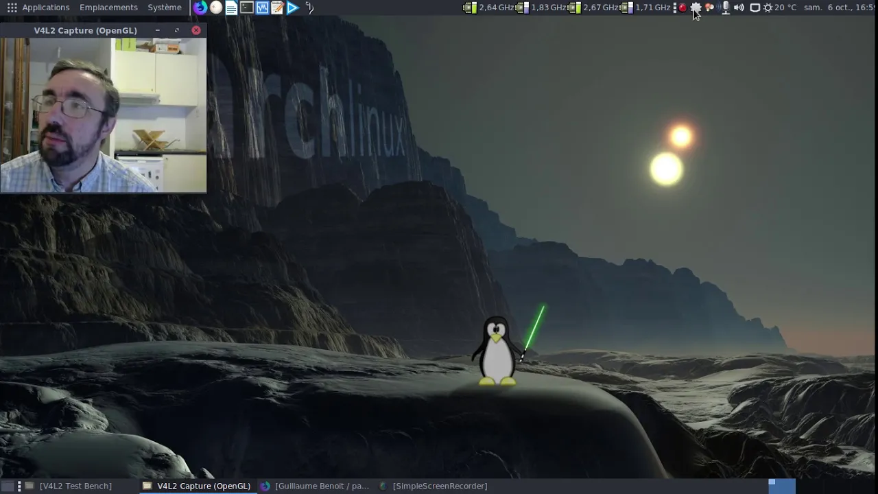Select V4L2 Capture (OpenGL) taskbar entry
Viewport: 878px width, 494px height.
(x=197, y=486)
